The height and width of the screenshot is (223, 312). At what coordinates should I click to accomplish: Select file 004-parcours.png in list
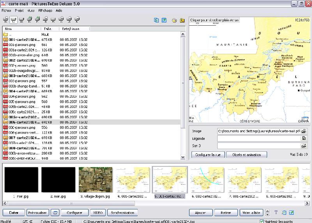tap(92, 96)
